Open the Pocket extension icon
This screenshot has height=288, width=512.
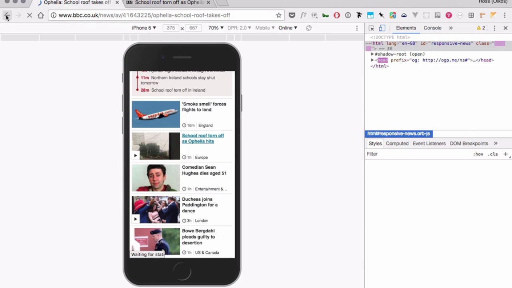pyautogui.click(x=292, y=15)
